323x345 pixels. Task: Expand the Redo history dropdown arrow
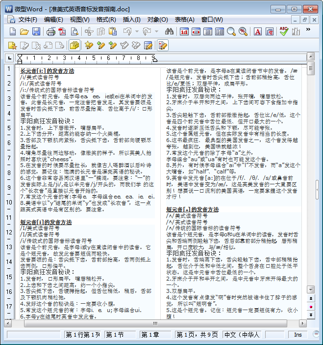pyautogui.click(x=156, y=31)
